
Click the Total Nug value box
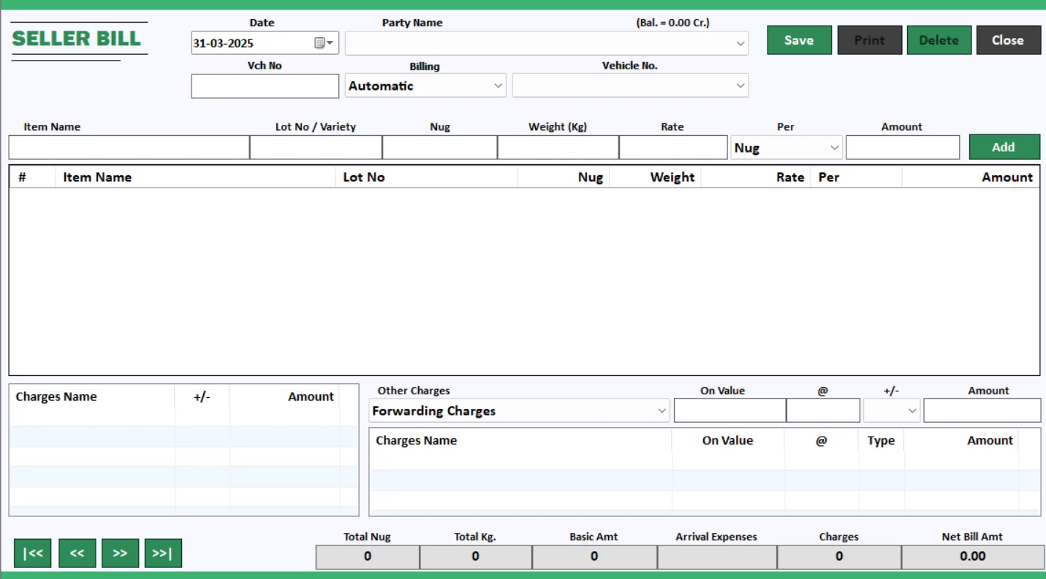tap(368, 556)
